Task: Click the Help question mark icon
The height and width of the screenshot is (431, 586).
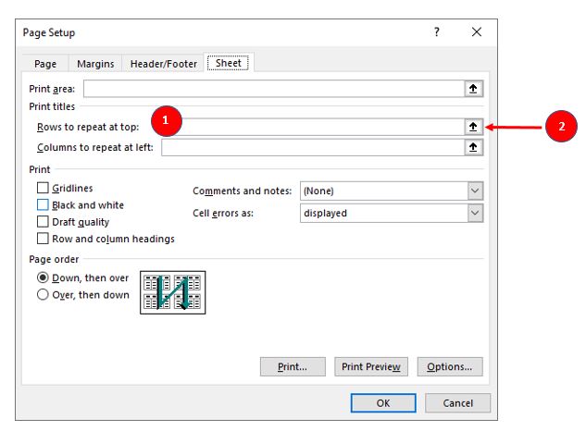Action: point(437,32)
